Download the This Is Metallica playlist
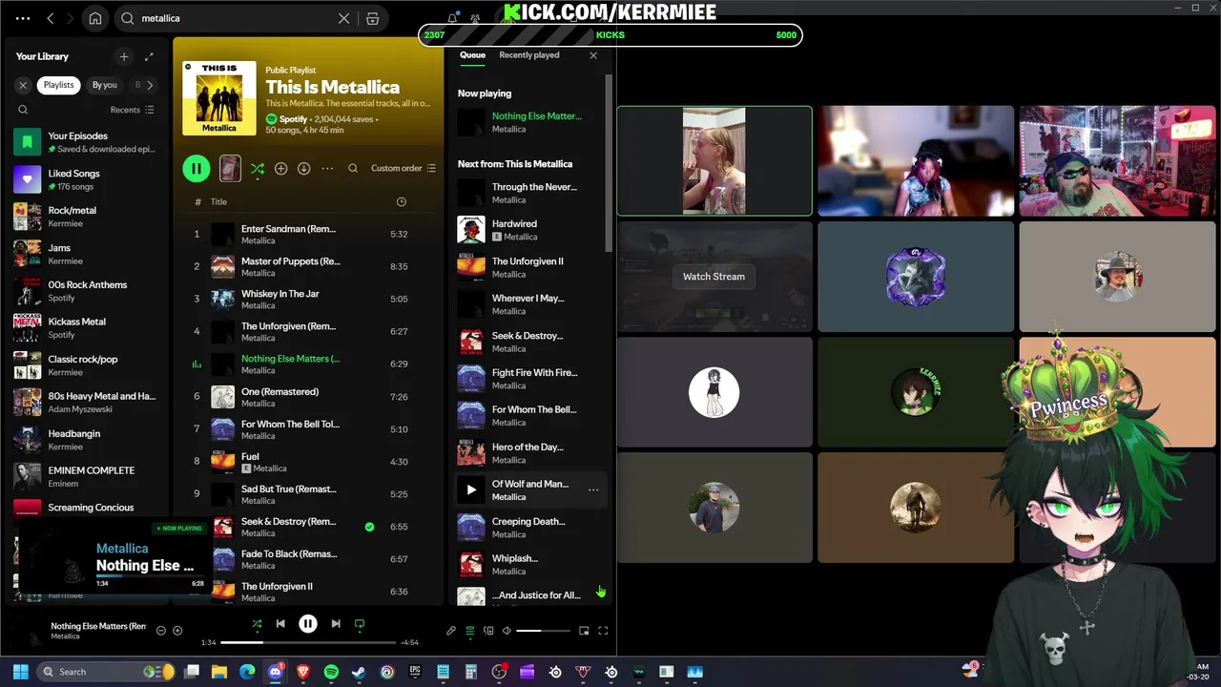 [303, 169]
